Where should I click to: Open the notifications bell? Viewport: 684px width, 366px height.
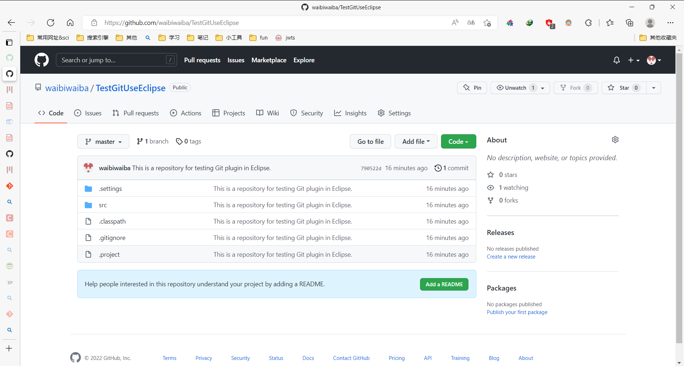pyautogui.click(x=617, y=60)
